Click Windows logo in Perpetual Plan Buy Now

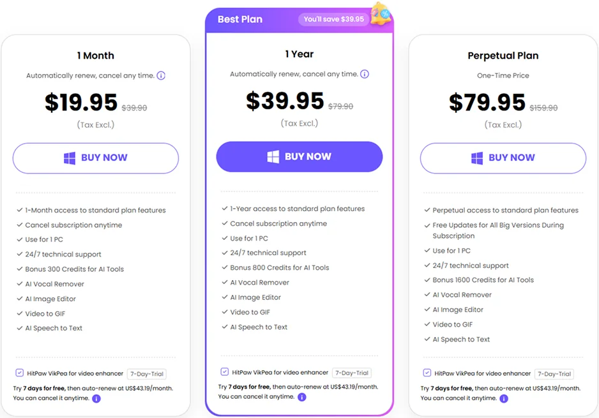point(477,158)
